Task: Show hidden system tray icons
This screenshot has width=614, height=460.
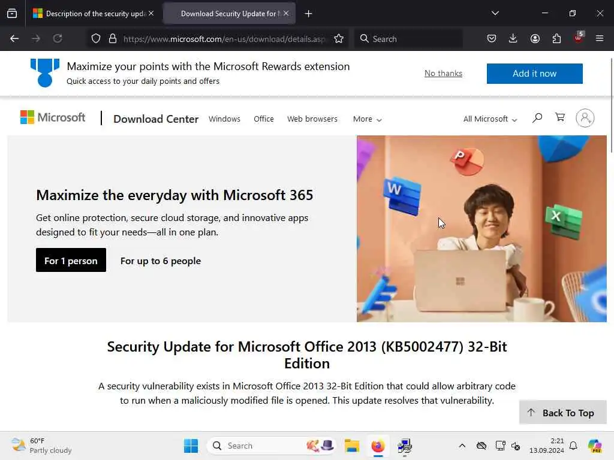Action: coord(462,446)
